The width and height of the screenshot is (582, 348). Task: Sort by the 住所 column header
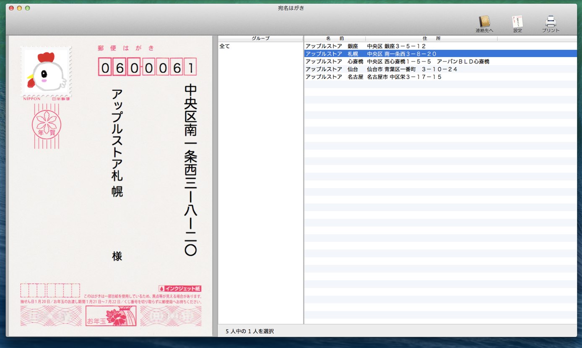[x=431, y=38]
